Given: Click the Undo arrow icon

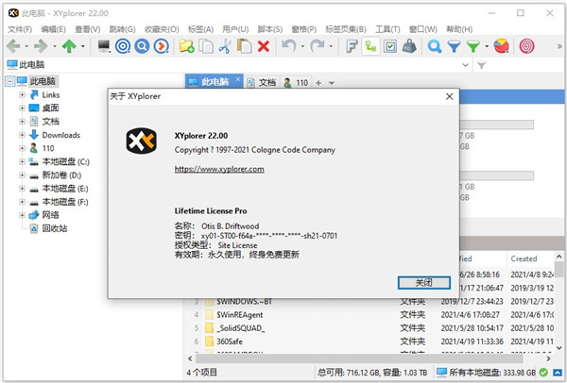Looking at the screenshot, I should [x=289, y=46].
